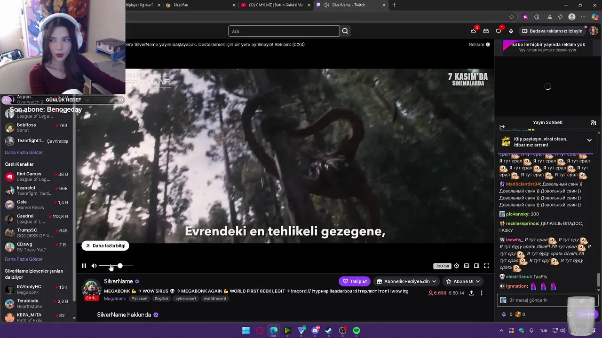Click Bedava reklamsız izleyin button
Screen dimensions: 602x338
[552, 31]
